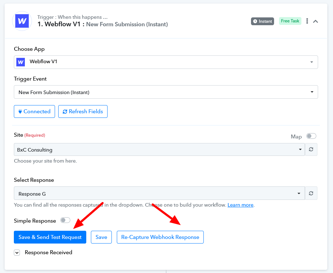Enable the Simple Response toggle
This screenshot has height=273, width=333.
coord(65,220)
